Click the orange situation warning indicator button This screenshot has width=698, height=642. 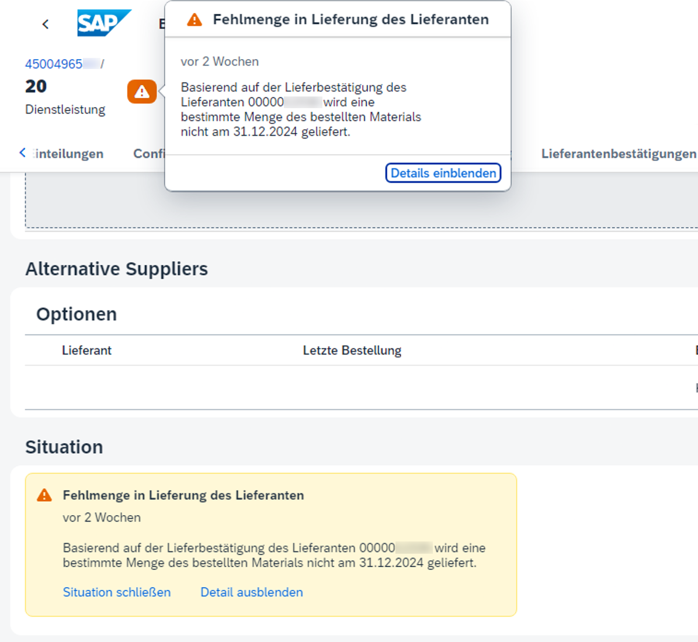pyautogui.click(x=141, y=92)
